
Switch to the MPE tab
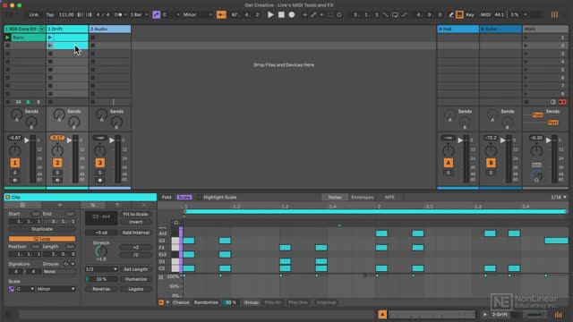click(x=389, y=197)
